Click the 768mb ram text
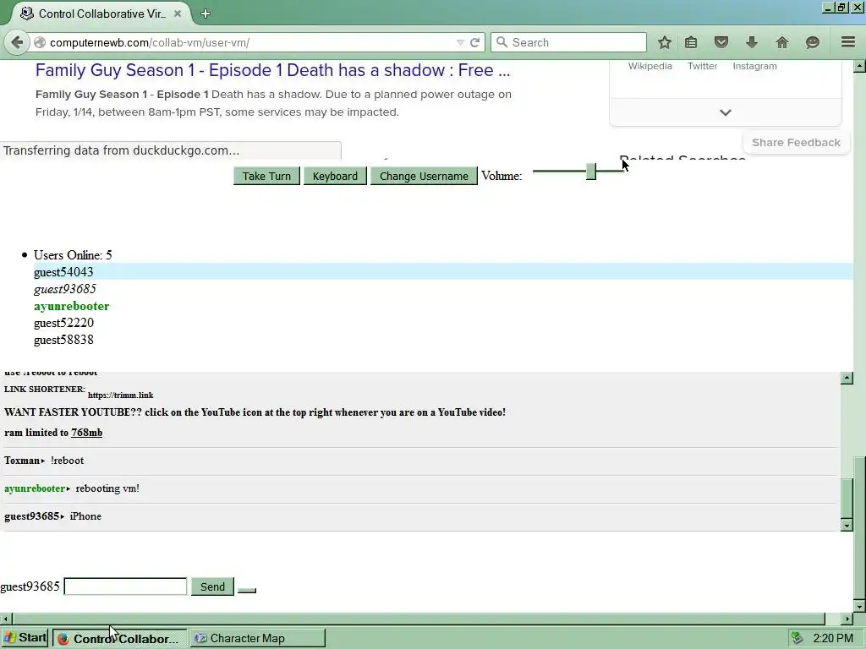 (87, 433)
